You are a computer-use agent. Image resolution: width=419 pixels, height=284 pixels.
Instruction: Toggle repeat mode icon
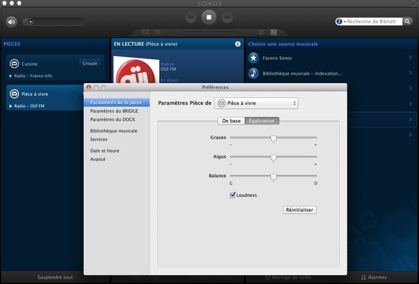coord(145,32)
